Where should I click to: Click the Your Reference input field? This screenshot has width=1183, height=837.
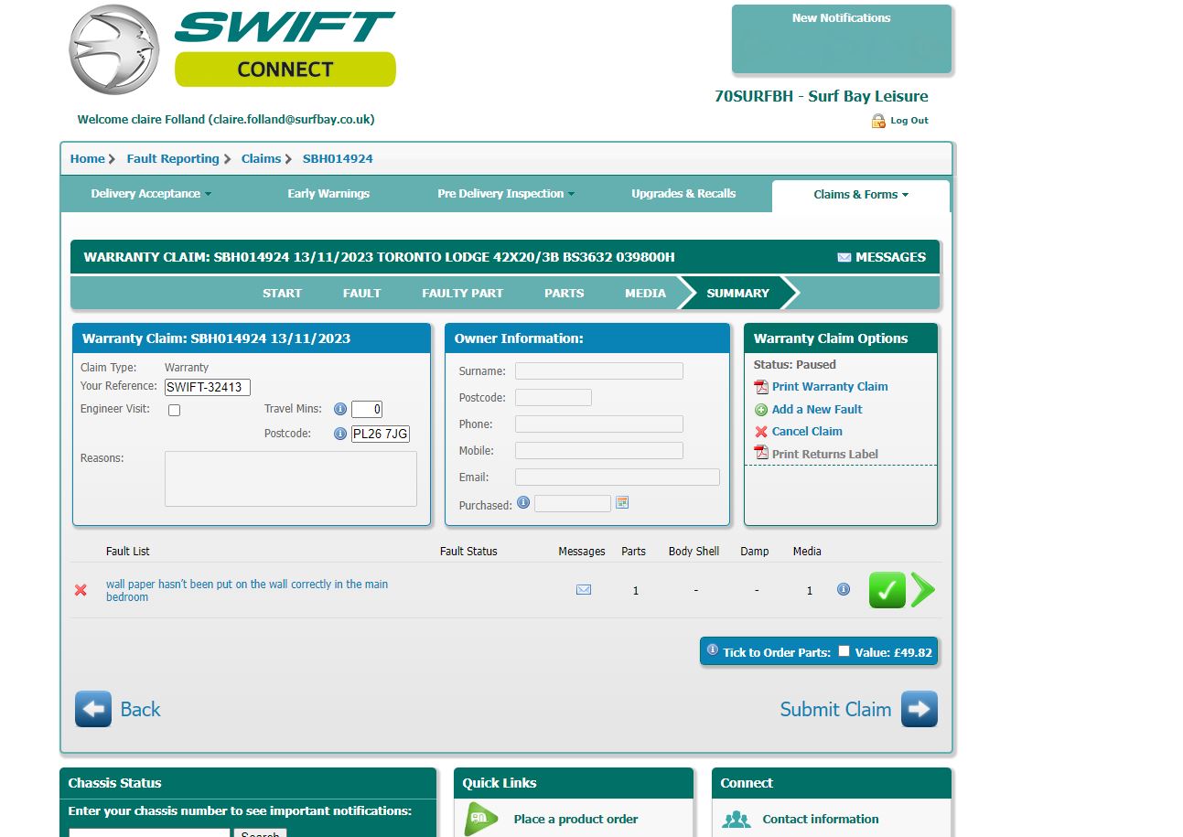point(208,387)
